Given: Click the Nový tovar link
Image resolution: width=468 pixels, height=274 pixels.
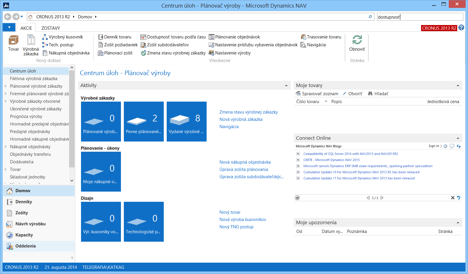Looking at the screenshot, I should [230, 212].
